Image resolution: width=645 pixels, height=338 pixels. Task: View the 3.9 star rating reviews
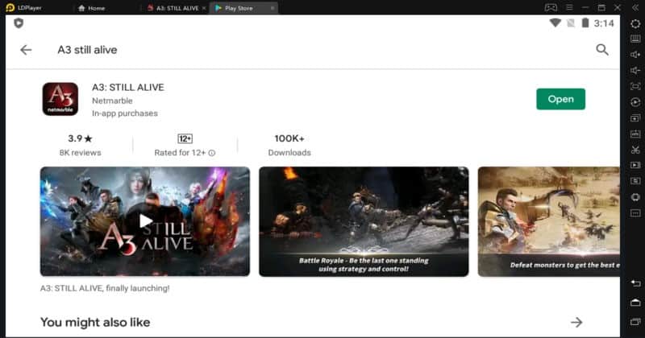click(x=80, y=145)
